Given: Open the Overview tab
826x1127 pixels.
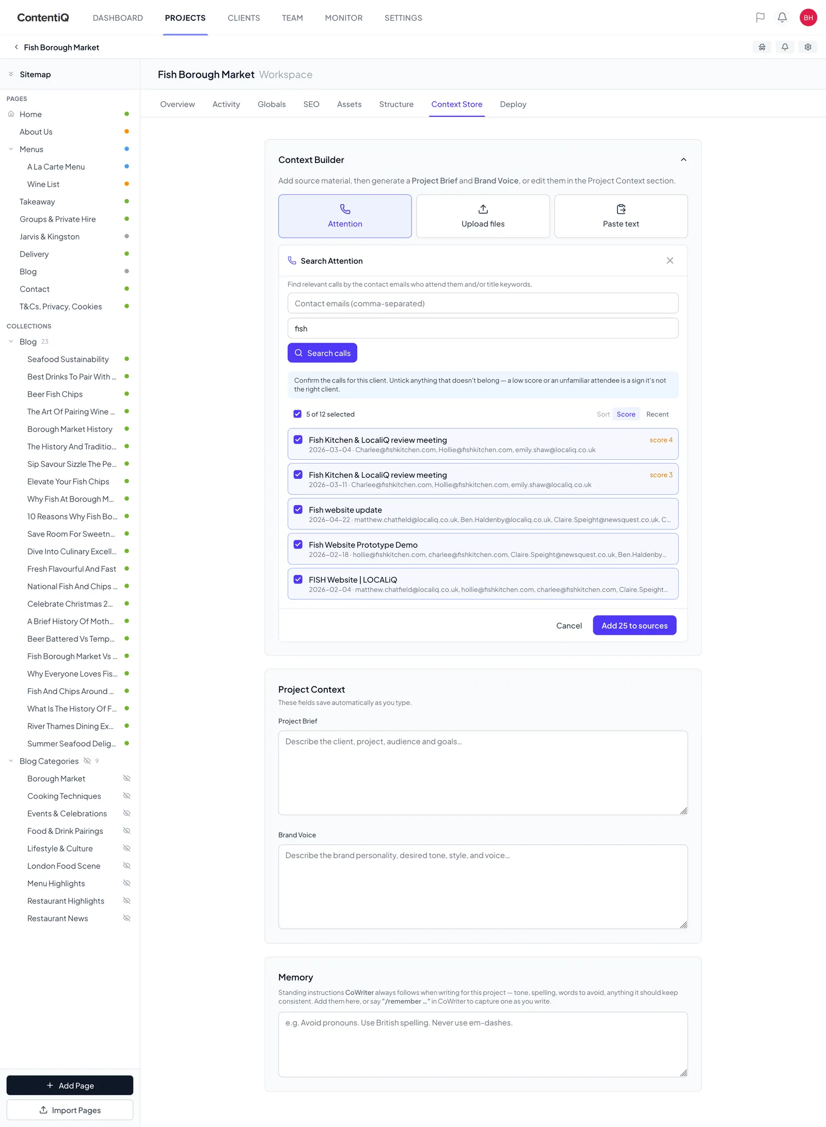Looking at the screenshot, I should (x=178, y=104).
